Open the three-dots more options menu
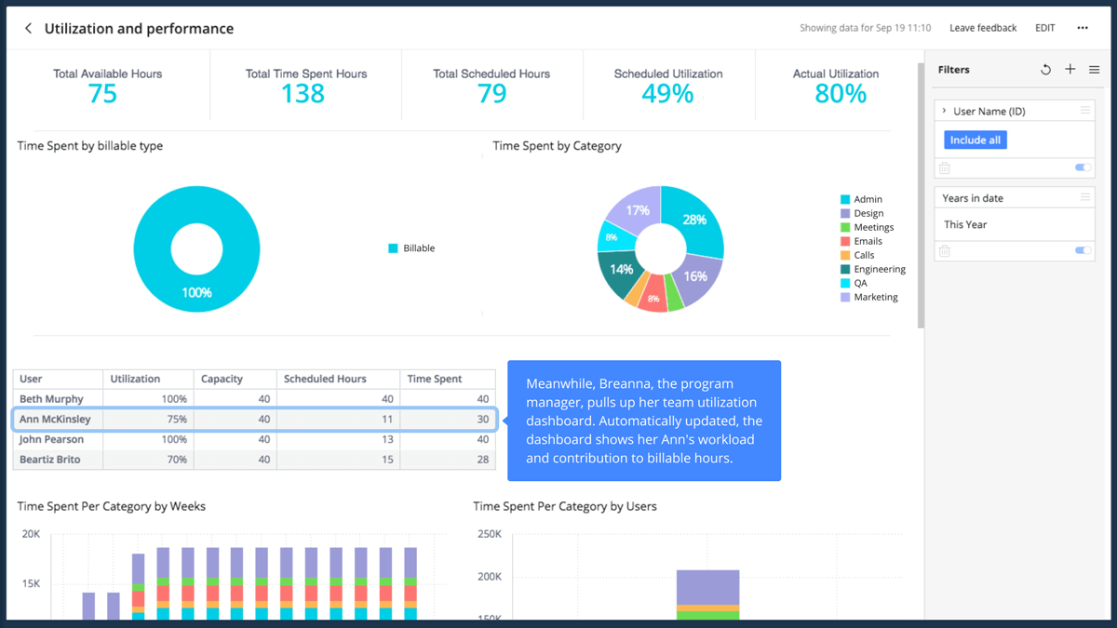Image resolution: width=1117 pixels, height=628 pixels. point(1083,28)
